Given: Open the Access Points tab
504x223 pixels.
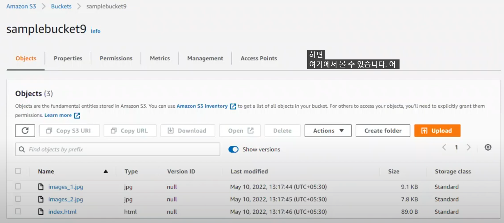Looking at the screenshot, I should [259, 58].
